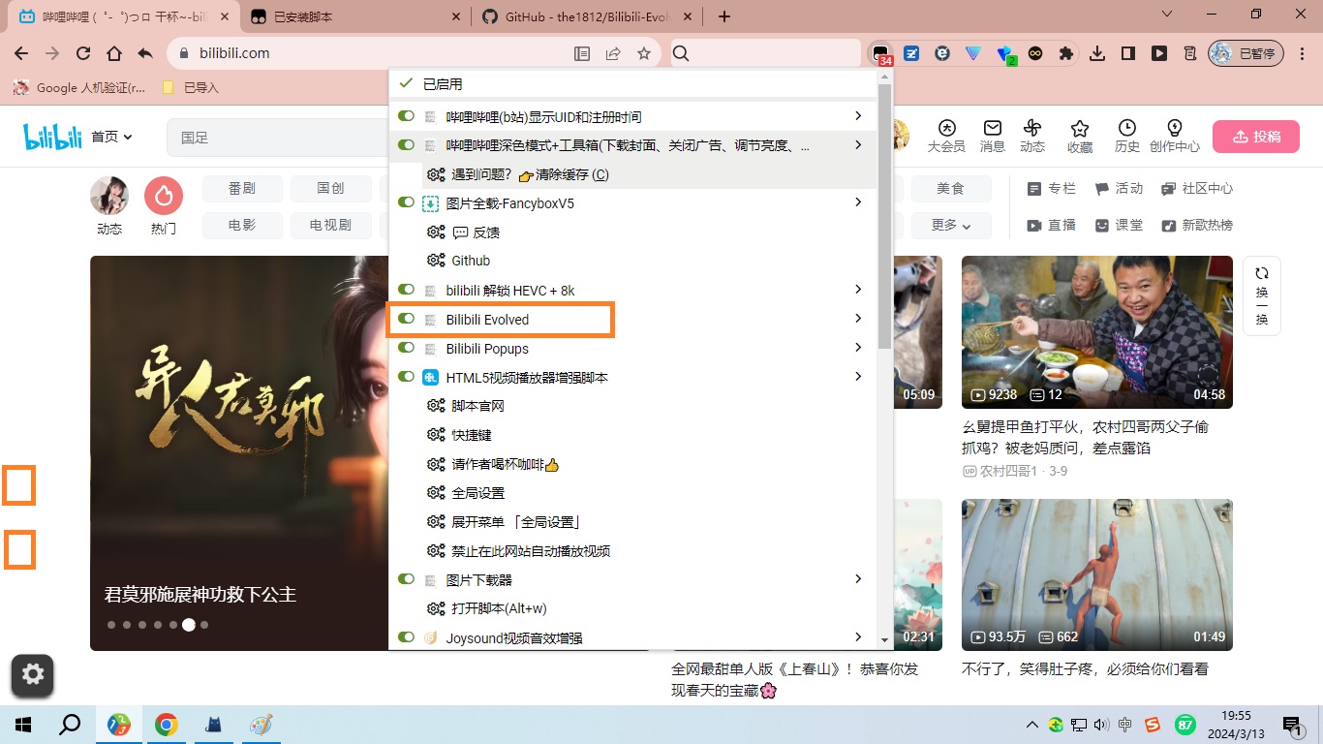Toggle 哔哩哔哩(b站)显示UID和注册时间 script switch
Screen dimensions: 1323x744
(x=407, y=116)
